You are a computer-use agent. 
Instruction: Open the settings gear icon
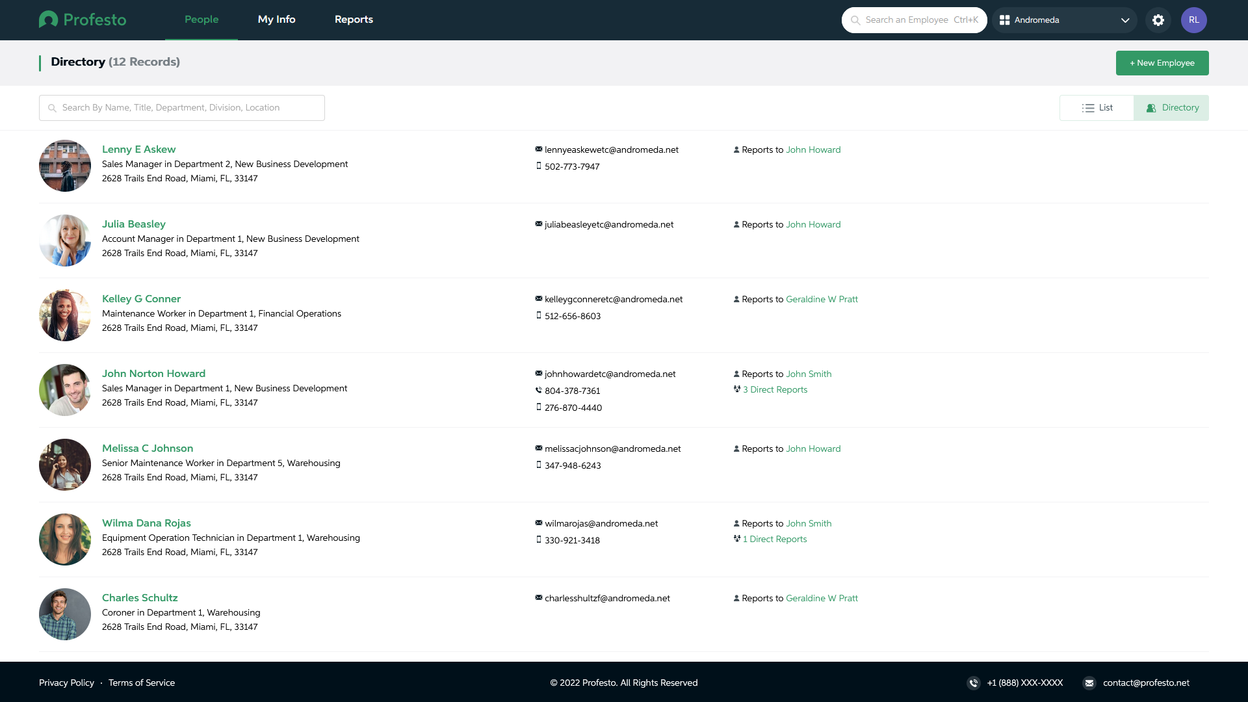click(1158, 20)
